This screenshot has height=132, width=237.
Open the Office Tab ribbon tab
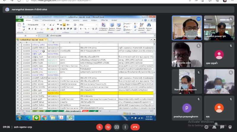click(104, 20)
